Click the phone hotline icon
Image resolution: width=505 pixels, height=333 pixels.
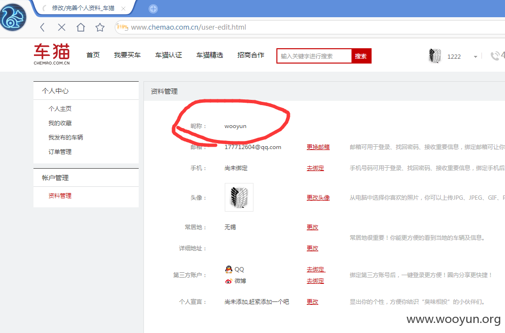[x=494, y=56]
